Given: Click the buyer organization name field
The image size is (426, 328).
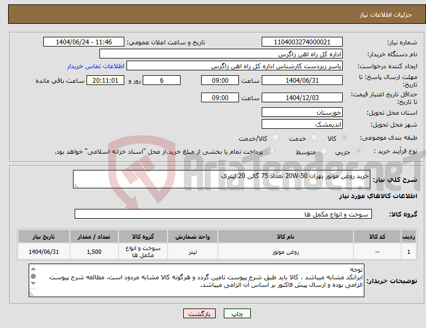Looking at the screenshot, I should [221, 54].
